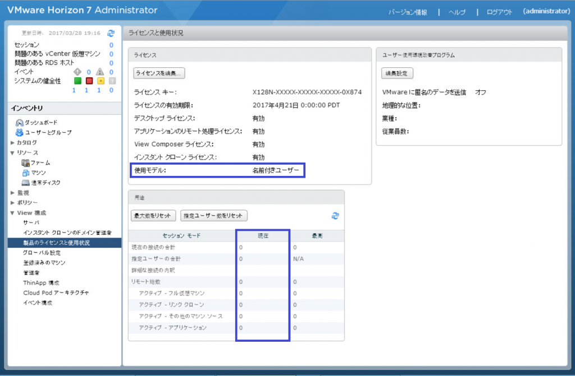Click the 現在の接続の合計 row label
This screenshot has height=376, width=575.
pyautogui.click(x=153, y=248)
